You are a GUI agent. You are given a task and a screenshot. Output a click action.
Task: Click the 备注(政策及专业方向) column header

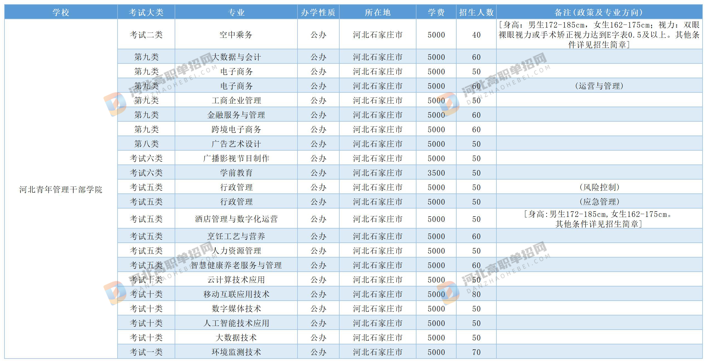click(599, 12)
